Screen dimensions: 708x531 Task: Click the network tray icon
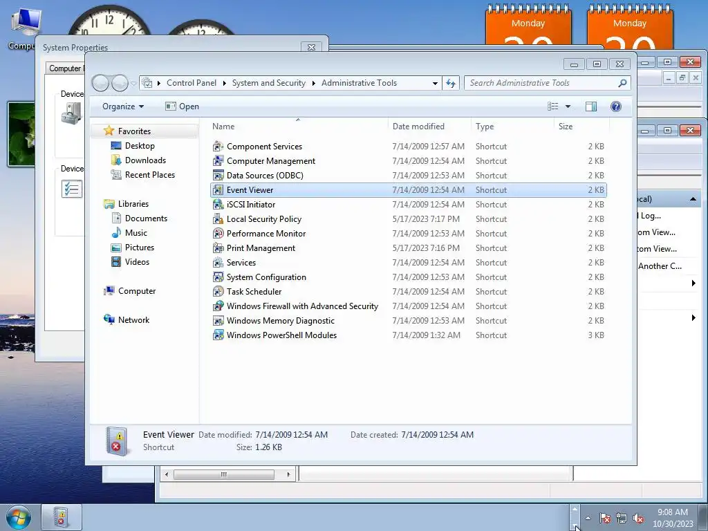click(622, 519)
